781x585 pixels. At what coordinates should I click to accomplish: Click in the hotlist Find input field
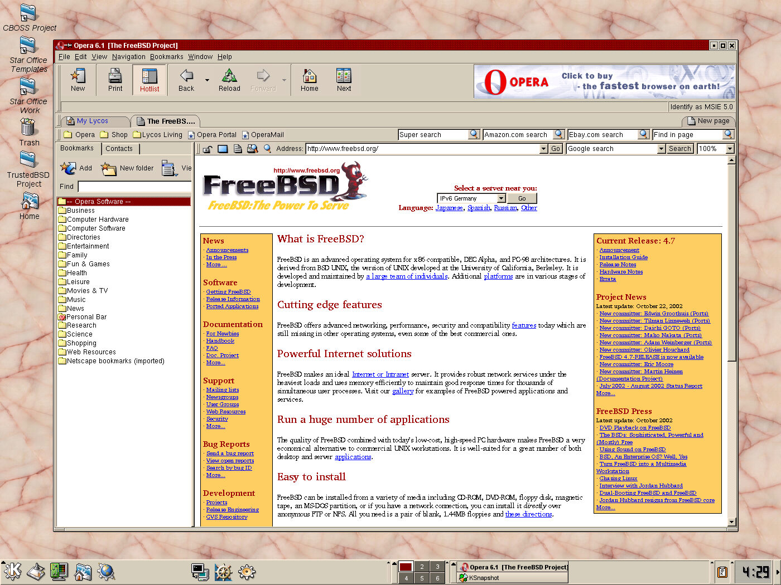(x=134, y=187)
